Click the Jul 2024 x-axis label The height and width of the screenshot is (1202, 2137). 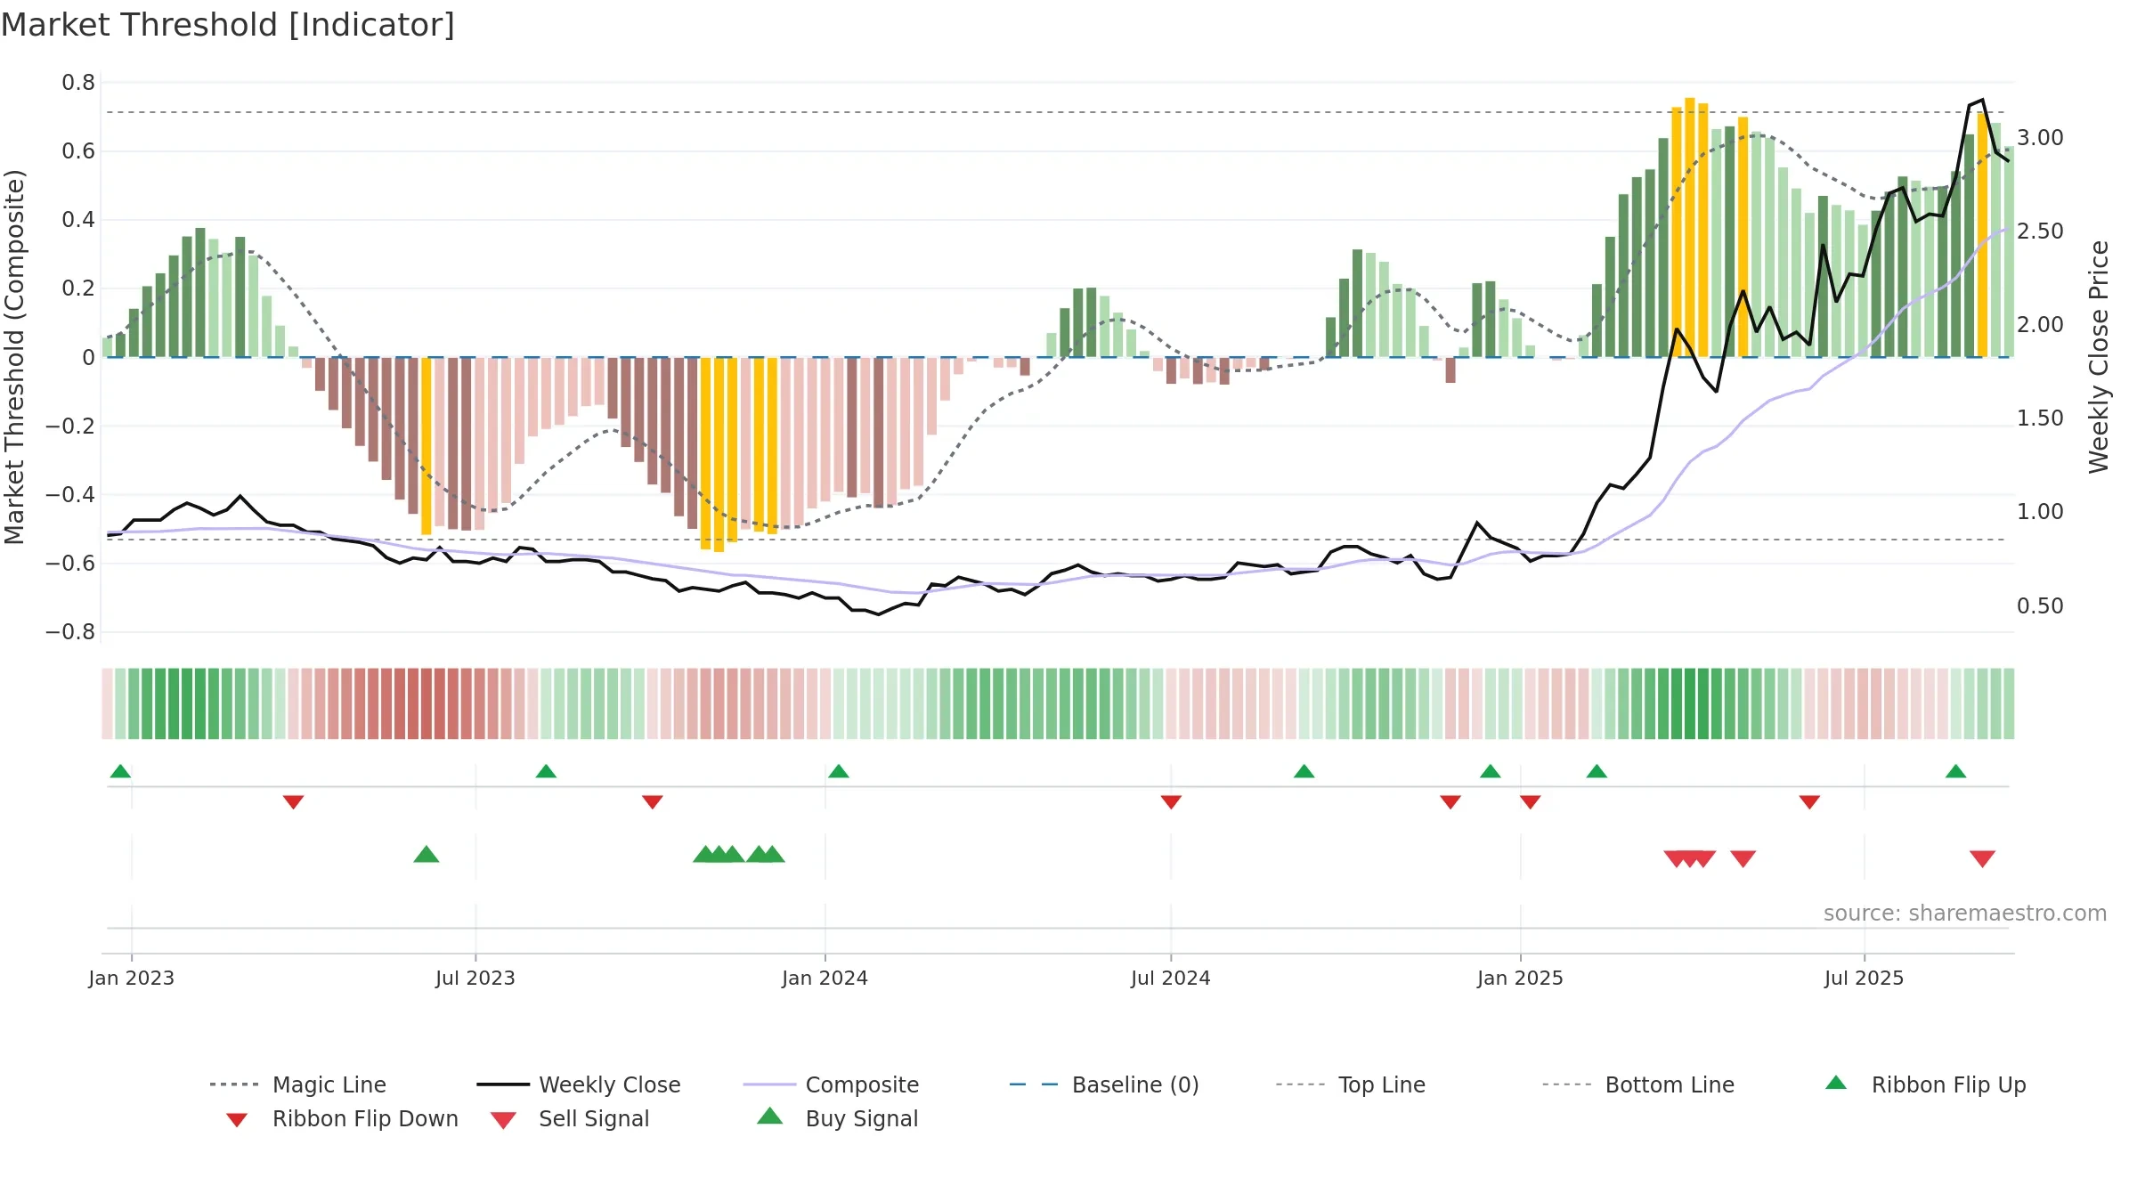(1171, 978)
